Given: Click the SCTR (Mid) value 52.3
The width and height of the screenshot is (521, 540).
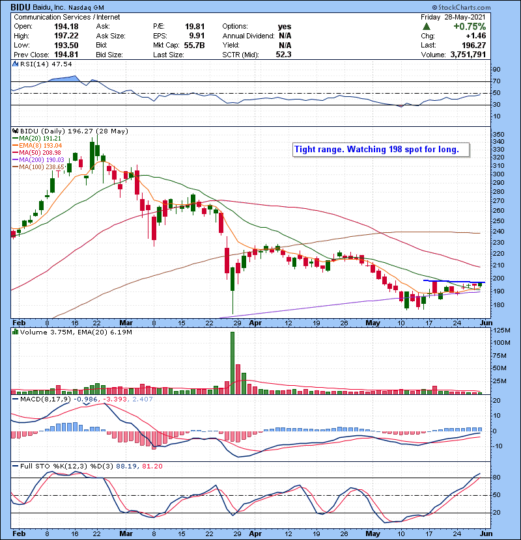Looking at the screenshot, I should [x=283, y=55].
